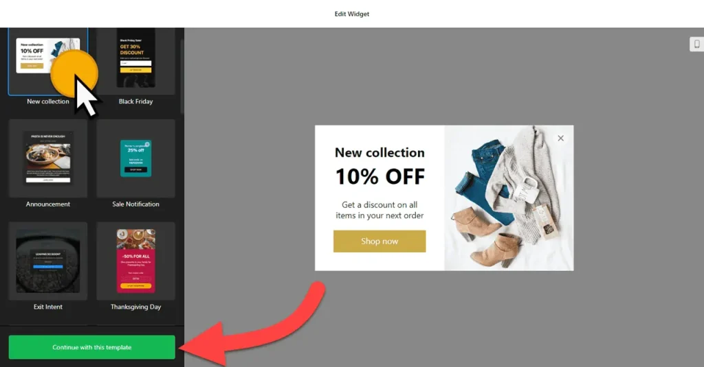Click the Black Friday label text

135,102
